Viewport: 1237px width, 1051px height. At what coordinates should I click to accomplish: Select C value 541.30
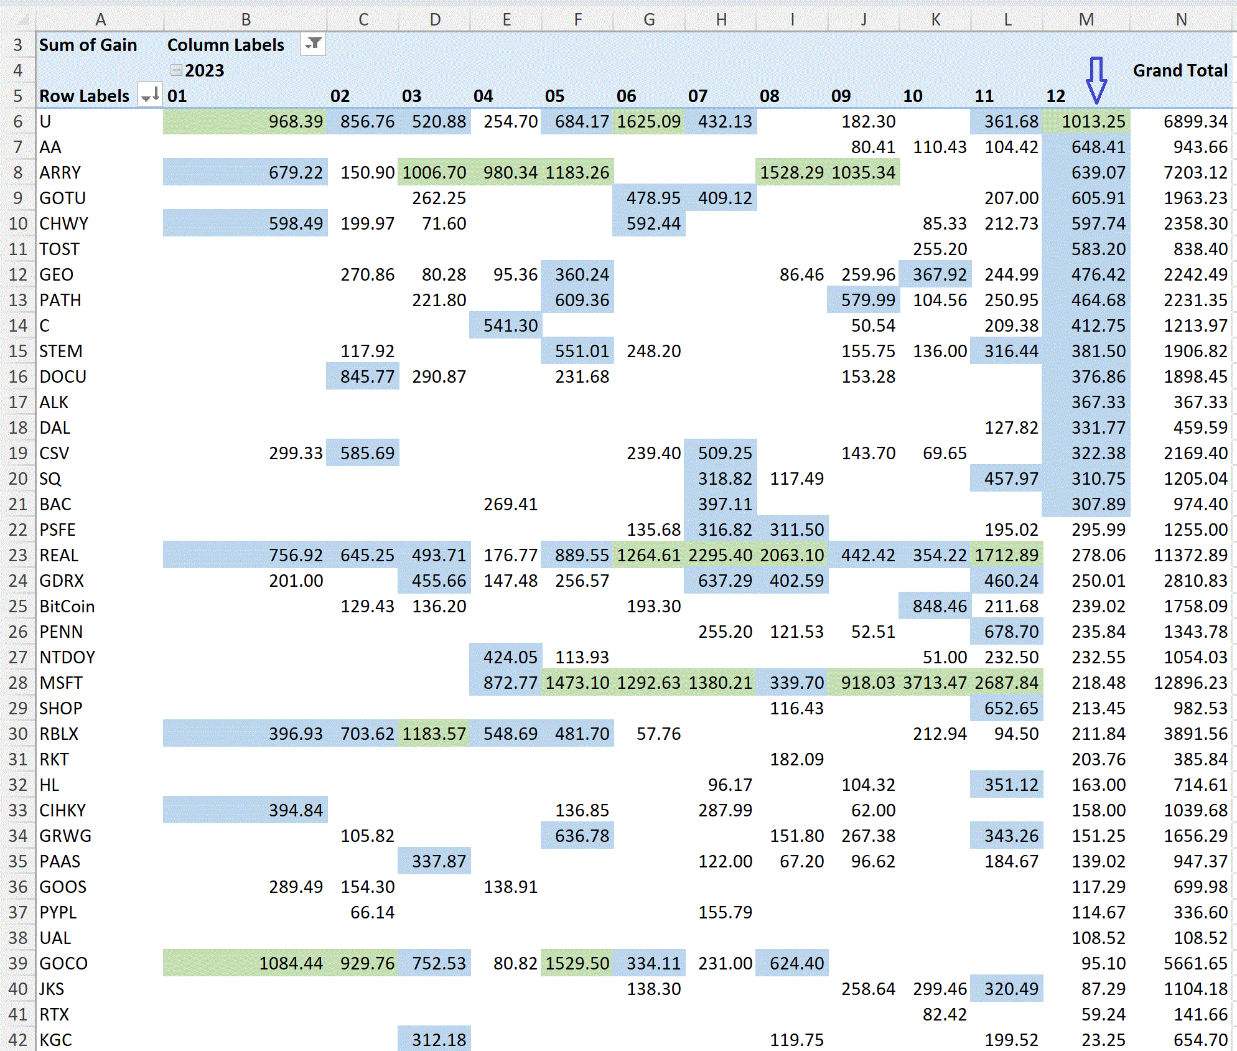[x=506, y=325]
